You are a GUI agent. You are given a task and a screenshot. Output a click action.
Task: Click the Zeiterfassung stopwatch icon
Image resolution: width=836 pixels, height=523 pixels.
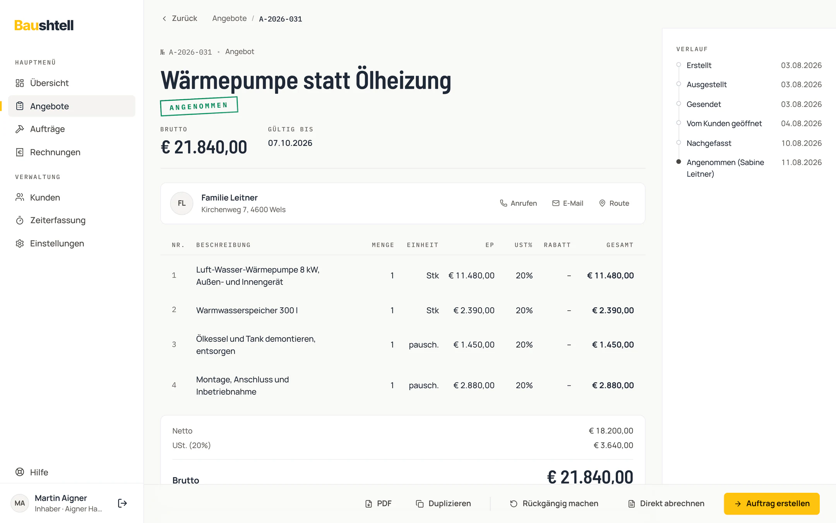(x=20, y=220)
